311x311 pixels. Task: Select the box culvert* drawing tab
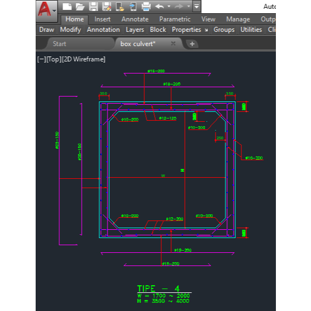tap(138, 44)
